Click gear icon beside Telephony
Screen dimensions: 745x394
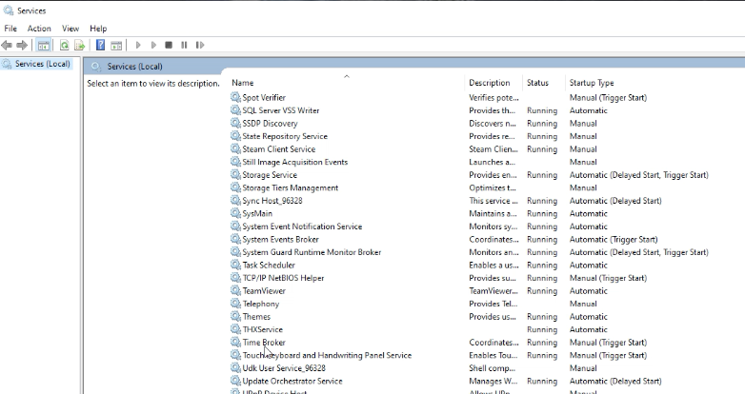point(235,304)
